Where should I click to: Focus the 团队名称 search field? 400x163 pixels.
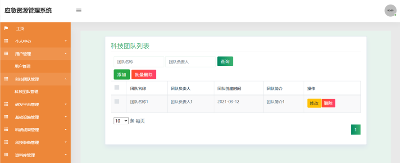click(139, 62)
